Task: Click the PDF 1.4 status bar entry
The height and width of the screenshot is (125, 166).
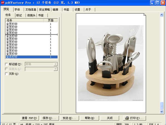Action: click(x=155, y=124)
